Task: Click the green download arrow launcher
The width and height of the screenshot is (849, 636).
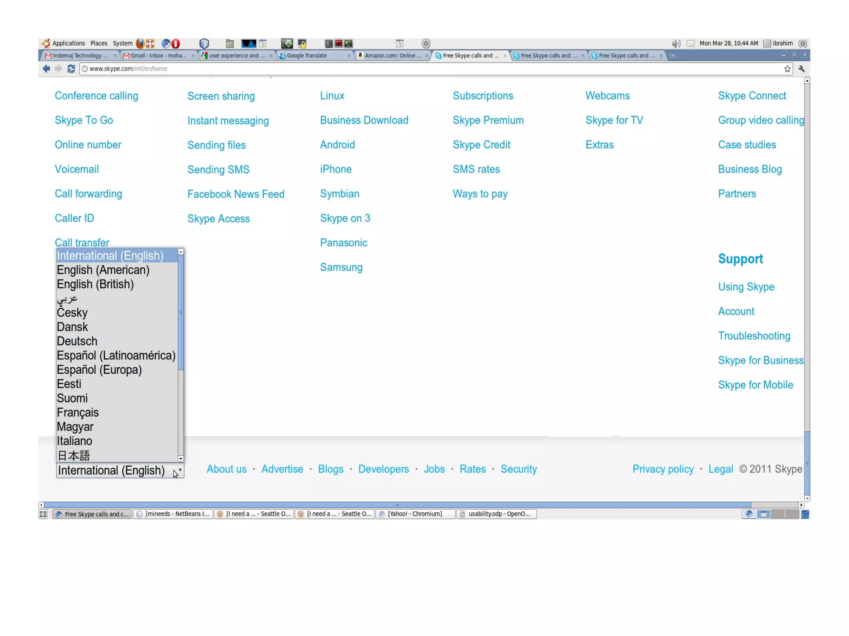Action: pyautogui.click(x=286, y=43)
